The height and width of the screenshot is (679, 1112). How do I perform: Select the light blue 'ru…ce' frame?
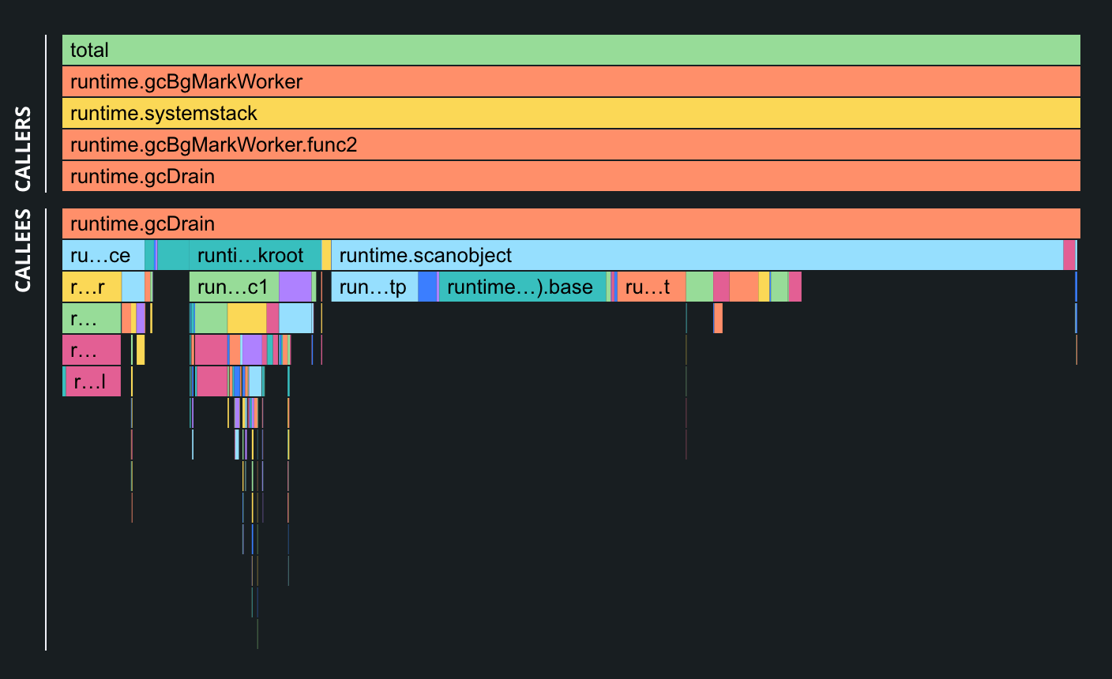tap(103, 255)
